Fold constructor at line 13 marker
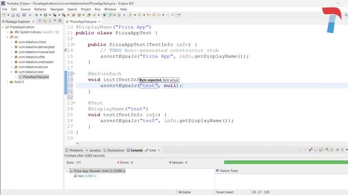The image size is (348, 195). tap(74, 44)
